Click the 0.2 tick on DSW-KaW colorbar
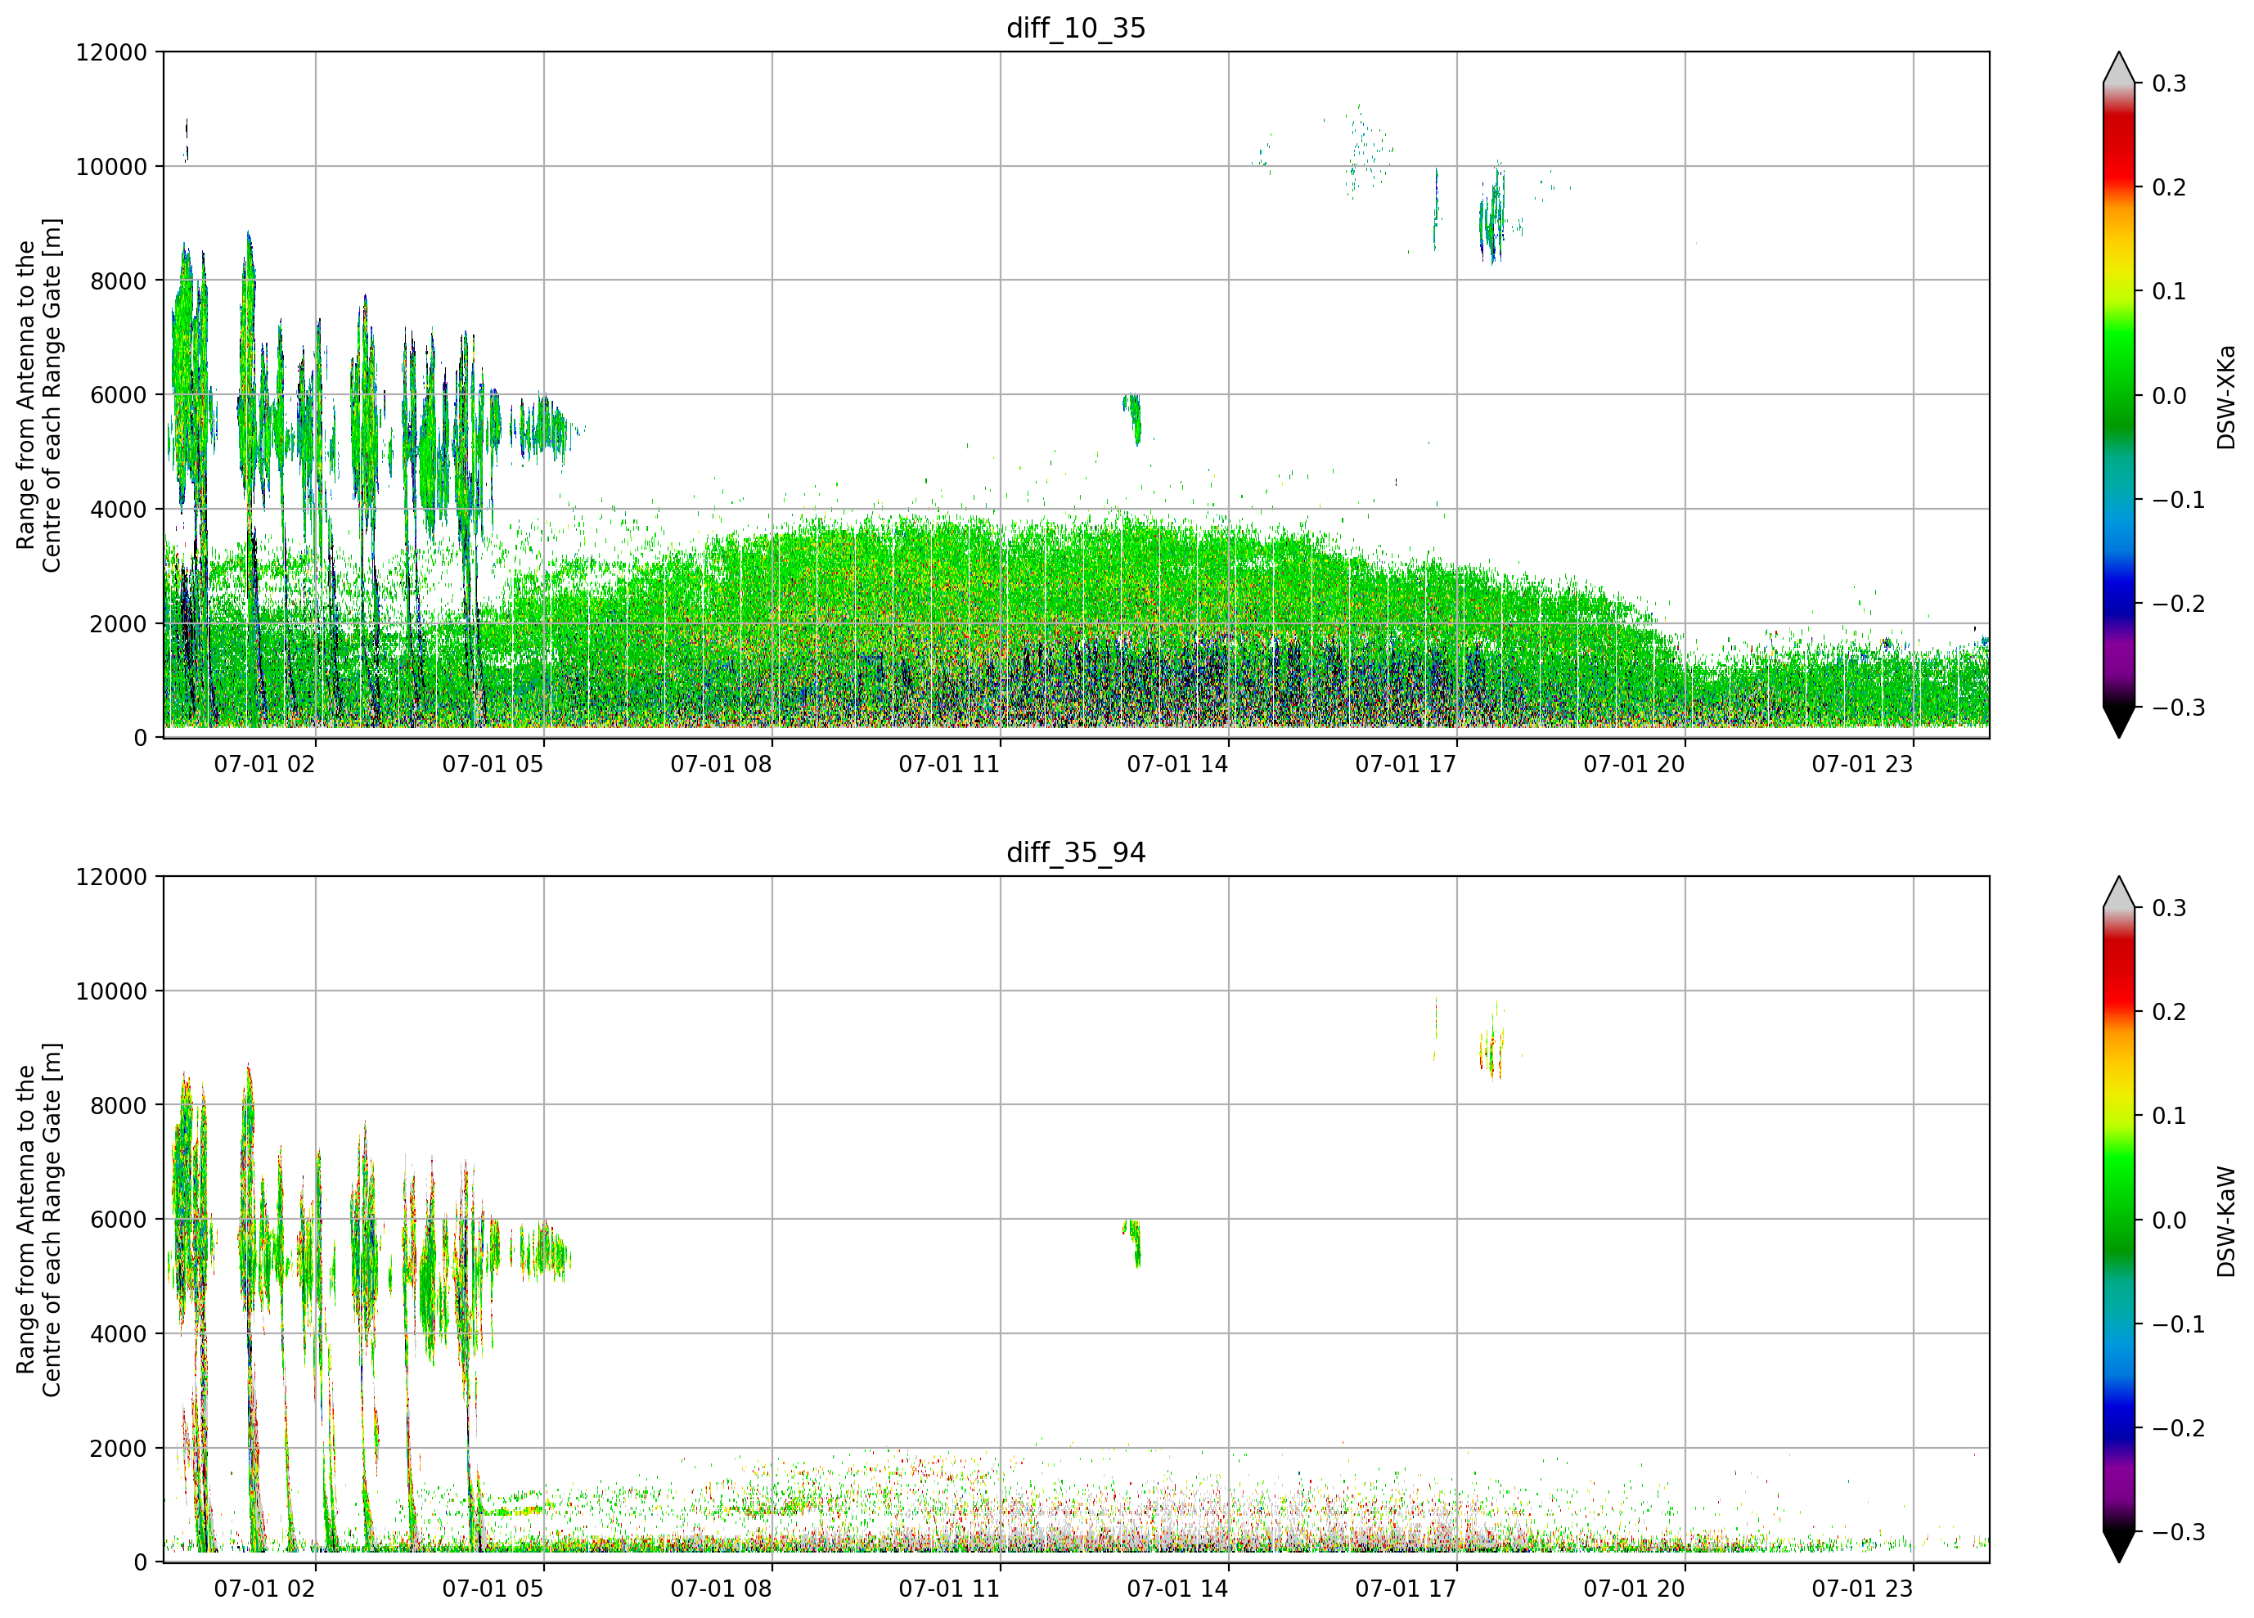 2170,1012
